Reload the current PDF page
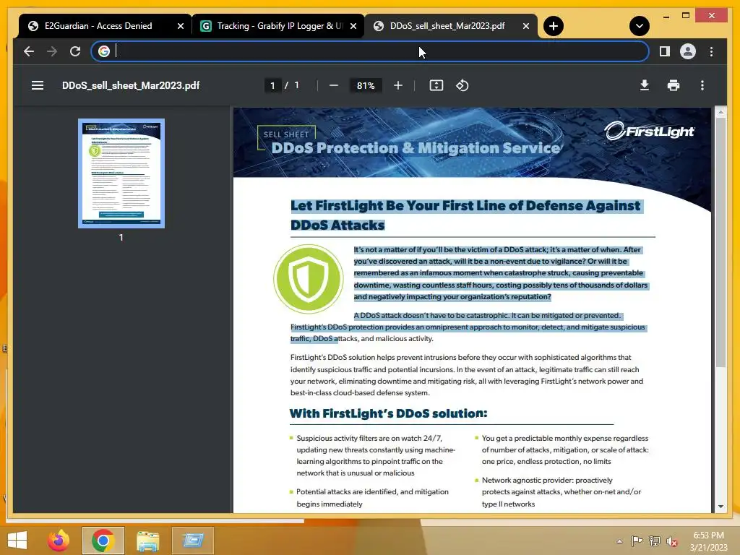740x555 pixels. [x=75, y=51]
